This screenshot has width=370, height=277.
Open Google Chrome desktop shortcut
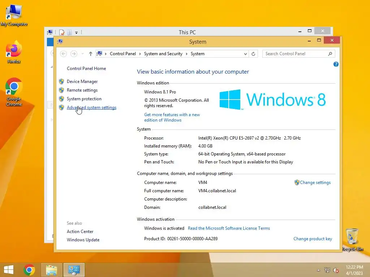(14, 92)
